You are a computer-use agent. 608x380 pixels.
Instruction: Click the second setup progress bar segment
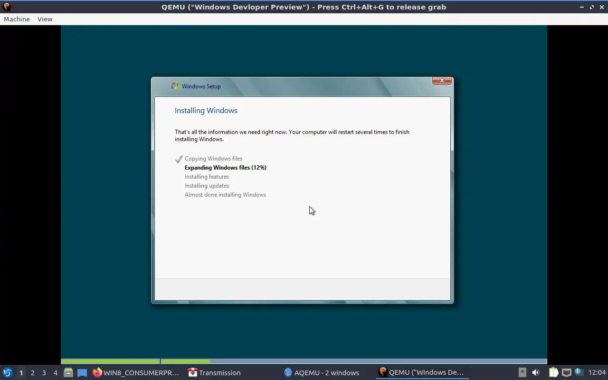(354, 361)
